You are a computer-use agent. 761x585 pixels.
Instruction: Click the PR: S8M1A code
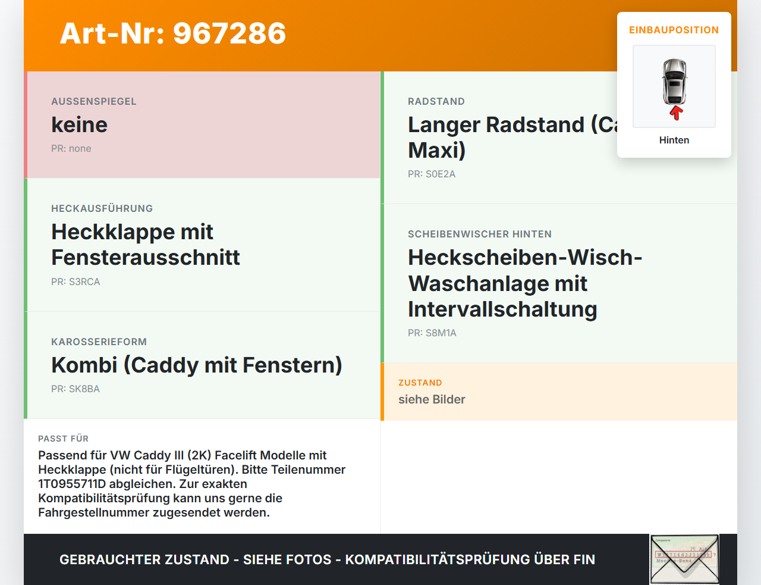coord(432,333)
